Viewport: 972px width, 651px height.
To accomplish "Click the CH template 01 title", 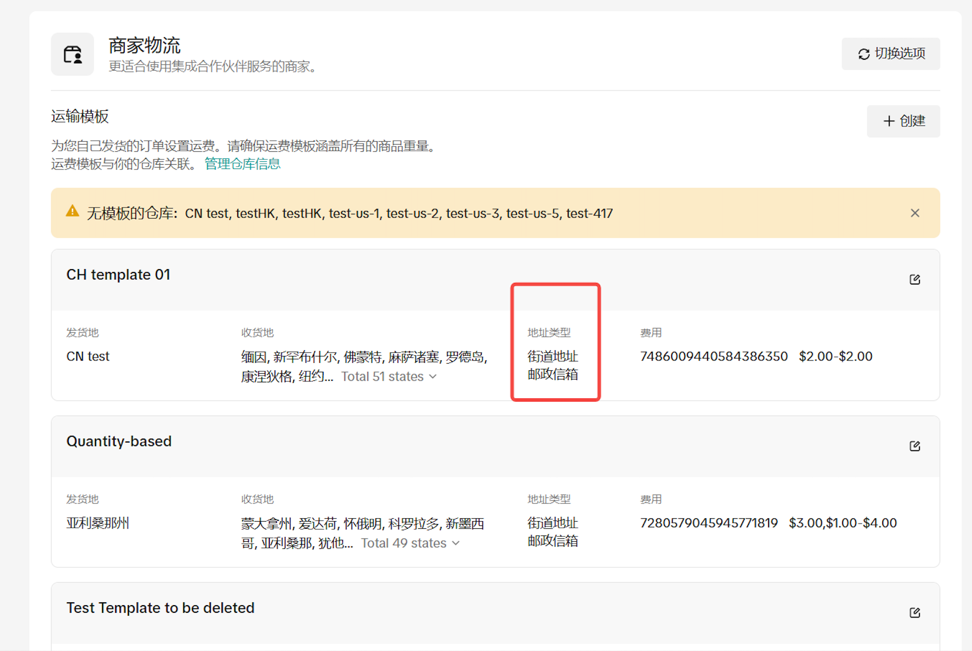I will [x=118, y=274].
